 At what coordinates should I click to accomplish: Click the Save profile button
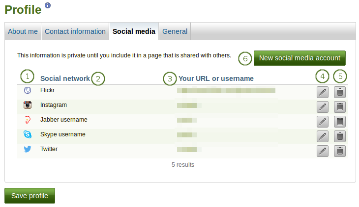click(30, 196)
